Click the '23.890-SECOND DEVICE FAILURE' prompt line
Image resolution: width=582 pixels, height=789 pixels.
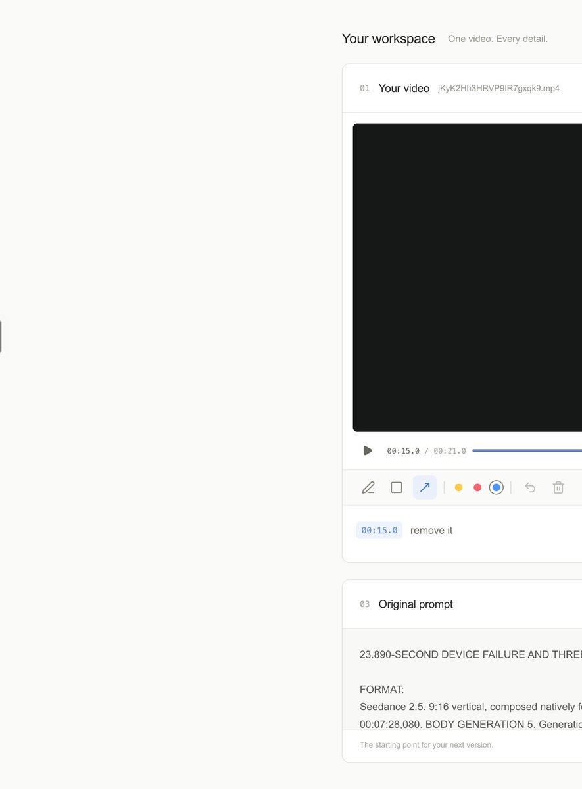(x=471, y=654)
